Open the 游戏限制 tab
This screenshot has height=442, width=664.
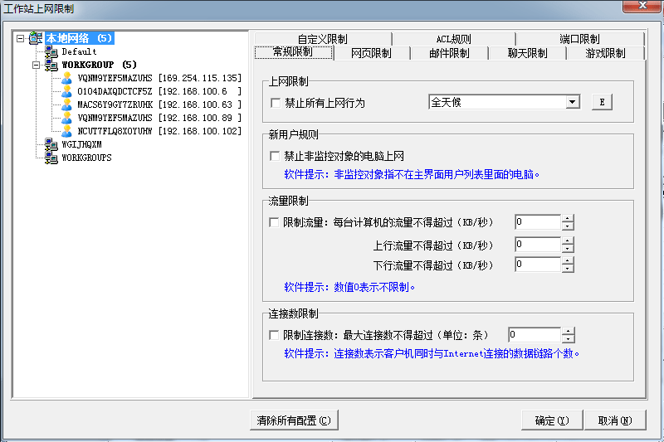pos(606,53)
